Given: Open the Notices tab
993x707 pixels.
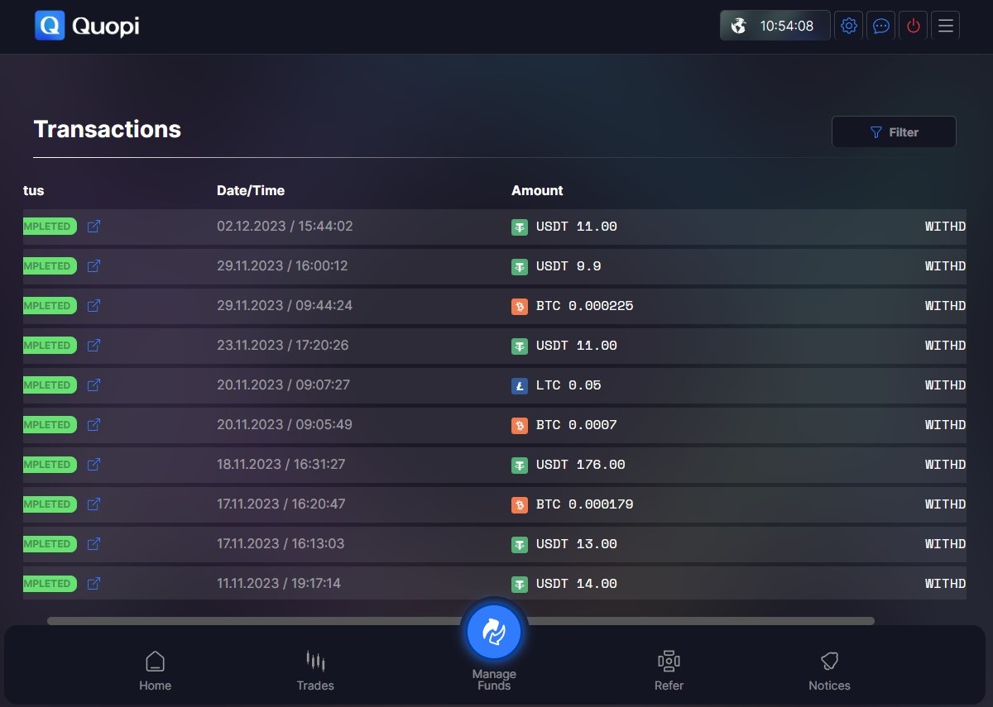Looking at the screenshot, I should coord(829,671).
